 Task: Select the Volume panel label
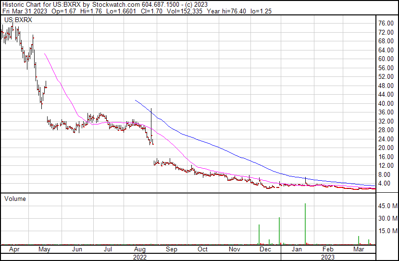click(x=15, y=199)
